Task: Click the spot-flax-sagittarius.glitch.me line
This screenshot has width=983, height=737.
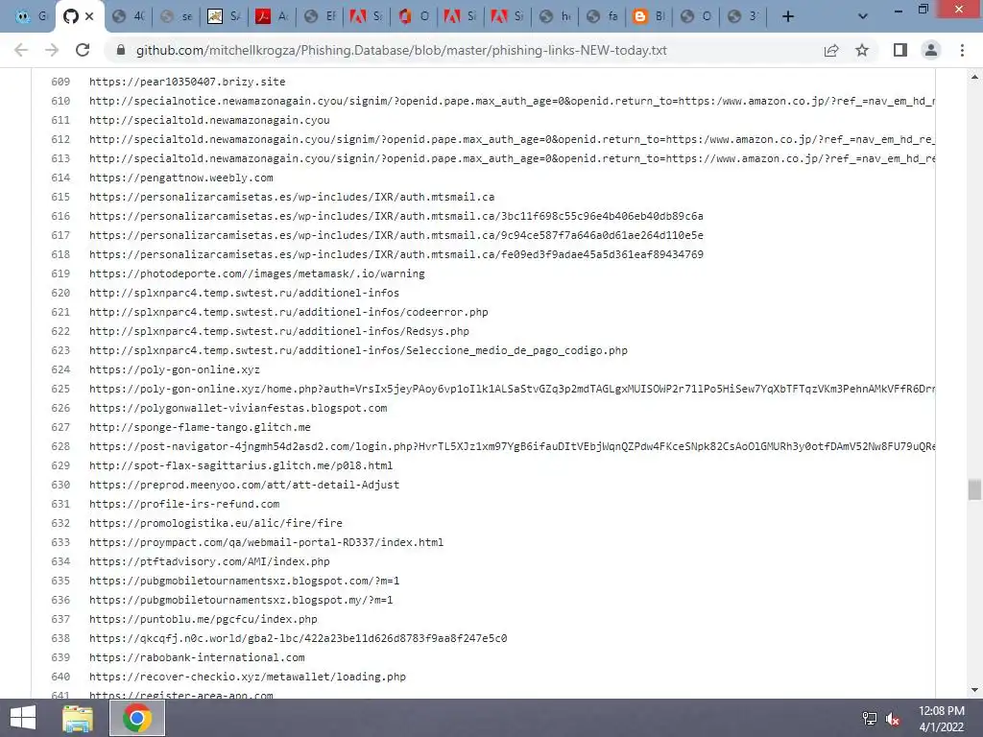Action: [241, 465]
